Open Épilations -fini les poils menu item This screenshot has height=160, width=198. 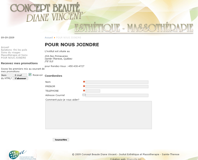click(x=14, y=50)
